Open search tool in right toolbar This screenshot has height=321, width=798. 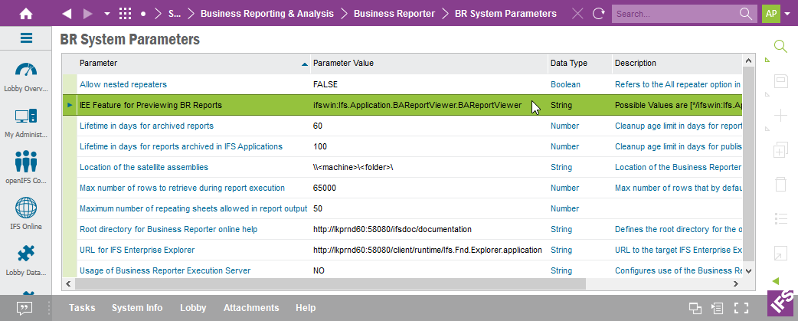point(780,46)
